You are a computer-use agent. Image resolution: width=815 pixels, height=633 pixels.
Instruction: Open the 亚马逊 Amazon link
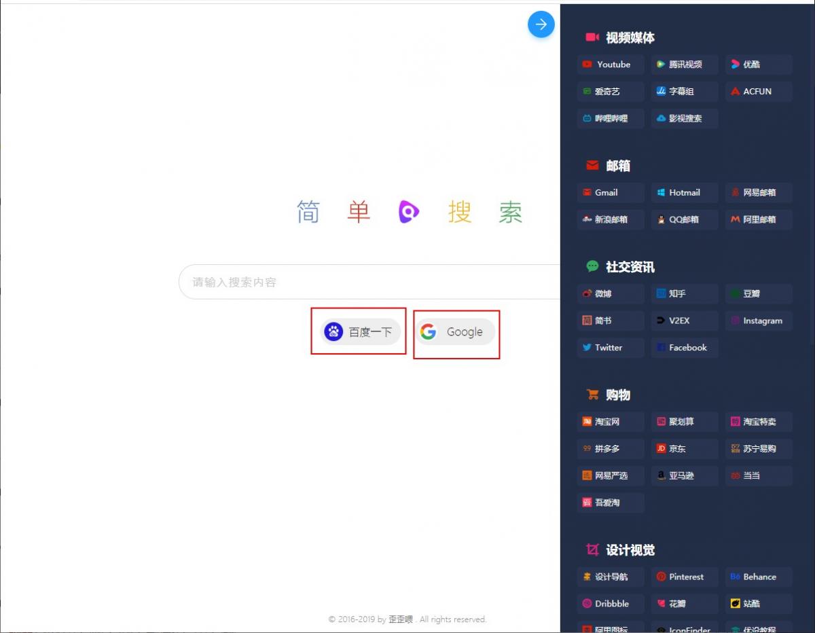[x=685, y=475]
